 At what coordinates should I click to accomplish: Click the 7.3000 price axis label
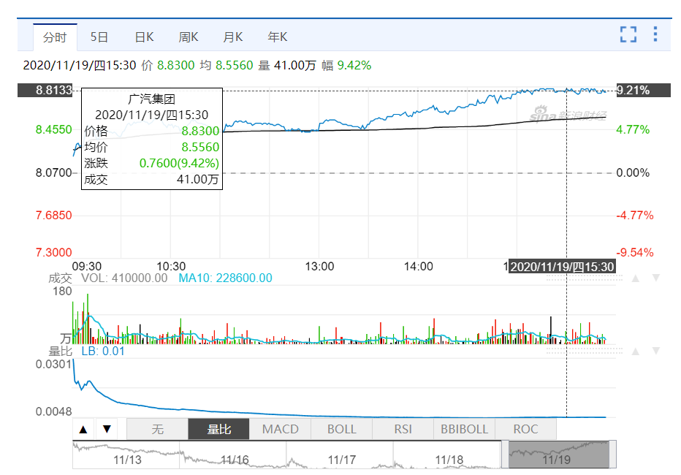pos(53,252)
